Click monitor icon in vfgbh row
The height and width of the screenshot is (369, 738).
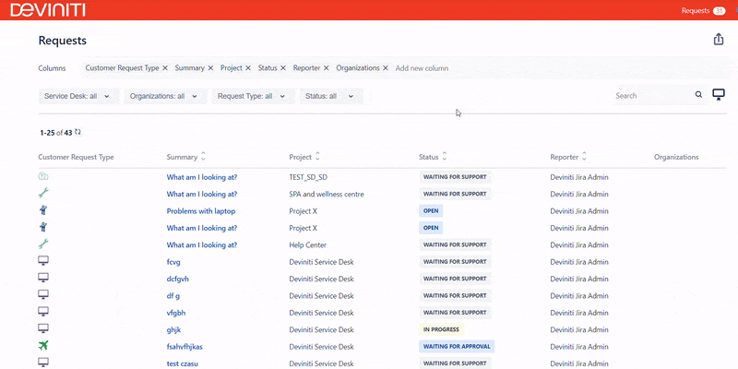[x=43, y=312]
